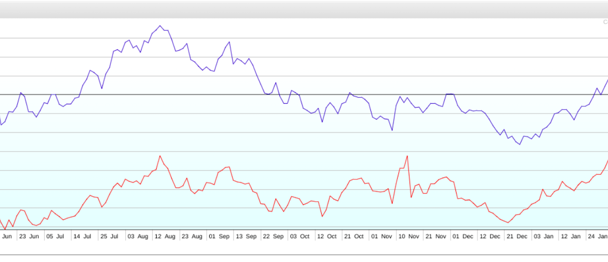Click the blue line's highest peak

tap(160, 25)
